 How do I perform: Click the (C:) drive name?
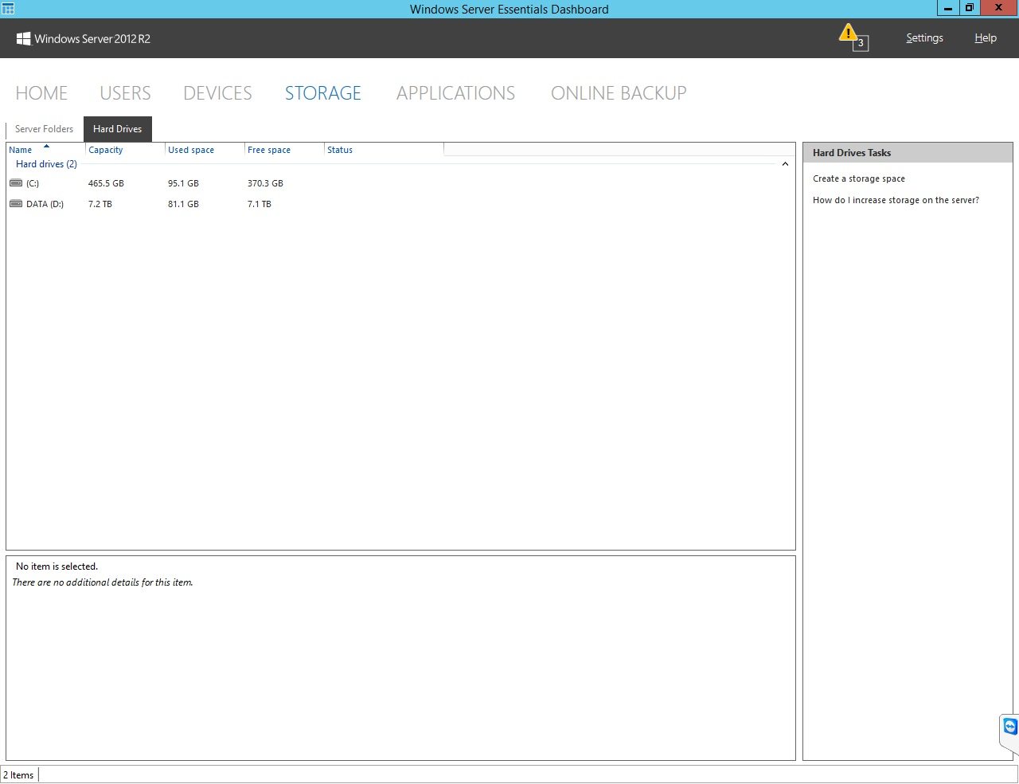[33, 183]
